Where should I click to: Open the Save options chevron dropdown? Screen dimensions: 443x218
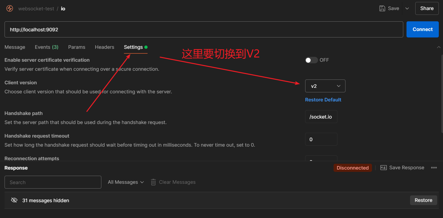407,8
